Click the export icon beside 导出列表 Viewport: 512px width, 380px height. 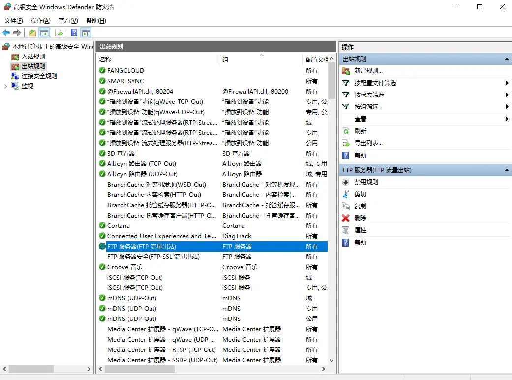coord(346,143)
